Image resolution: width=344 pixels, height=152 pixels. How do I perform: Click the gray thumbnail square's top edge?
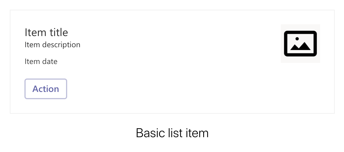click(x=300, y=25)
